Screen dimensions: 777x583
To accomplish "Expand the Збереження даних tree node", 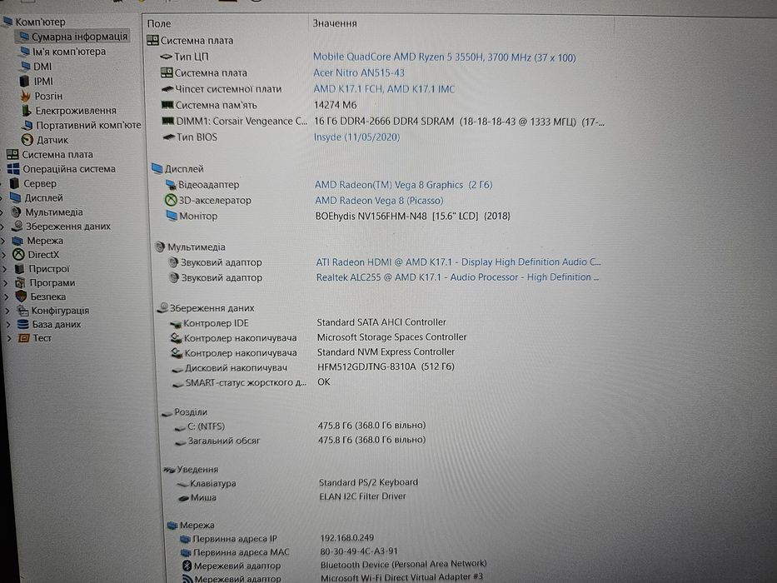I will click(3, 227).
